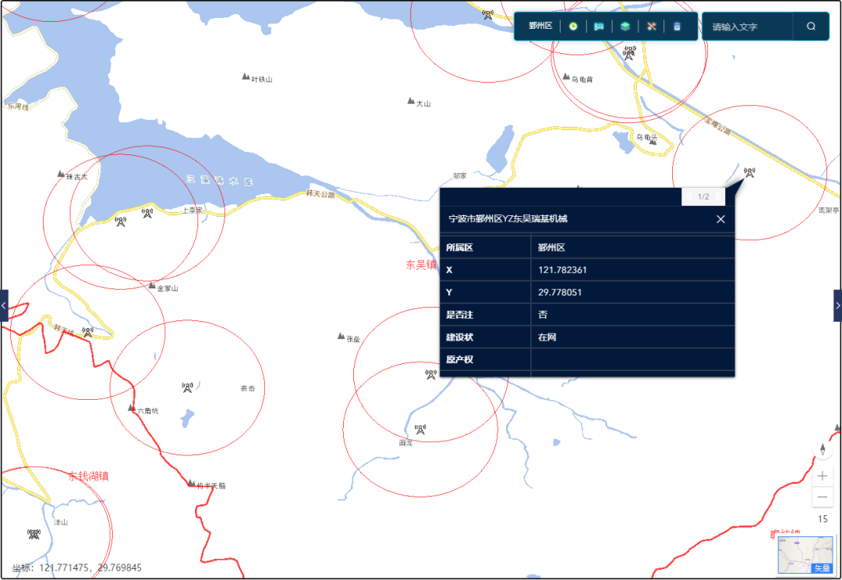Expand the right side panel chevron
842x580 pixels.
point(837,306)
